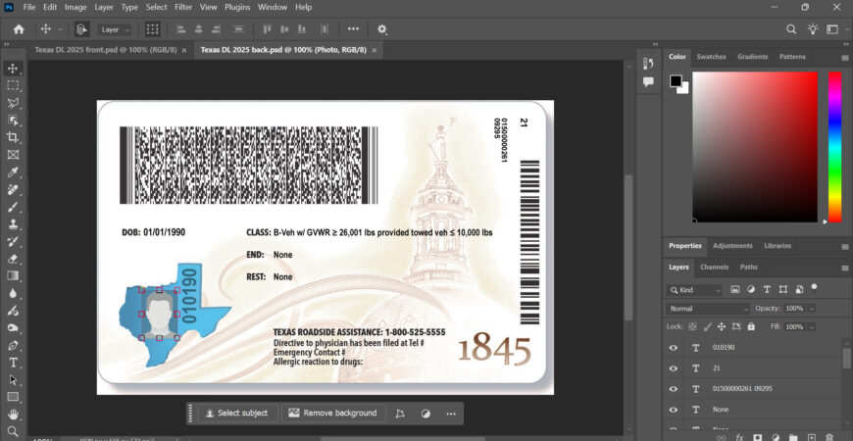This screenshot has width=853, height=441.
Task: Select the Hand tool
Action: 13,415
